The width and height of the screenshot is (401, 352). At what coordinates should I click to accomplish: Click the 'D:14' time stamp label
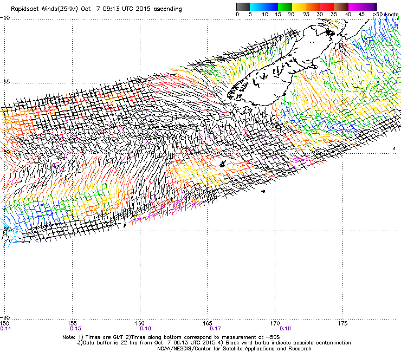(x=5, y=329)
